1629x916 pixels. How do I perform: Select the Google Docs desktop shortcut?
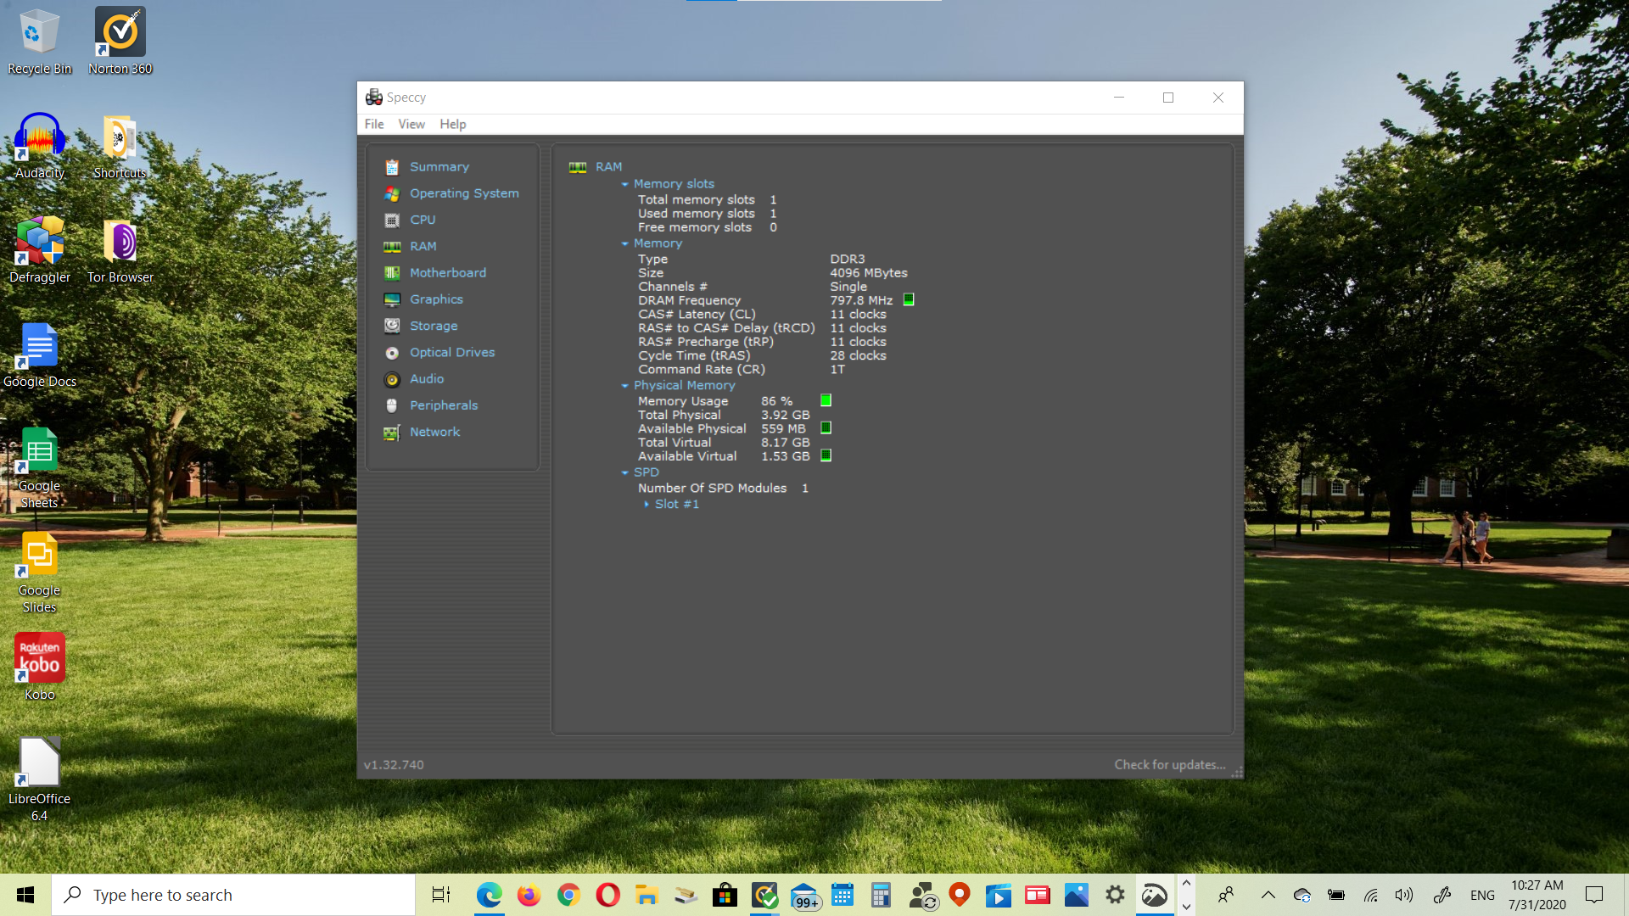[39, 355]
